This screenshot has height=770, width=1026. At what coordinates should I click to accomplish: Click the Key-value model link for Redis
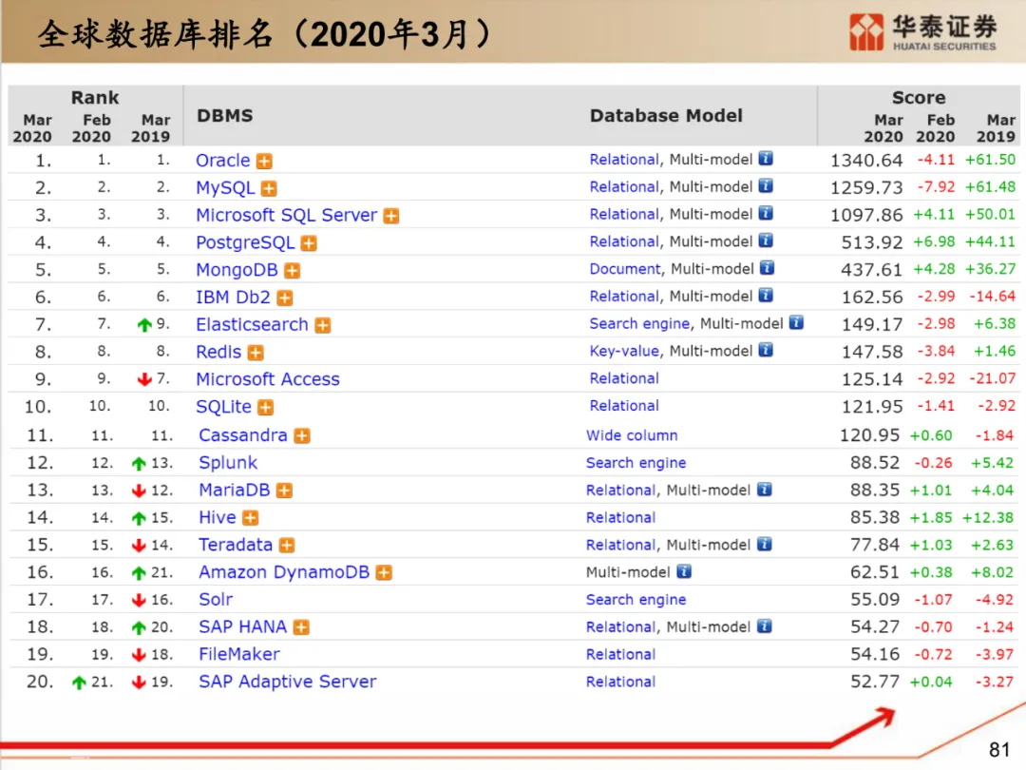pyautogui.click(x=624, y=351)
